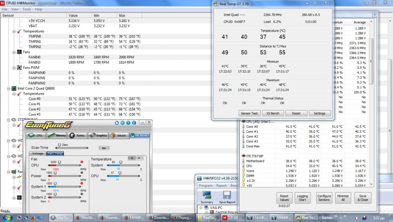Click the Set button next to Scan Time
Screen dimensions: 393x222
[x=103, y=148]
